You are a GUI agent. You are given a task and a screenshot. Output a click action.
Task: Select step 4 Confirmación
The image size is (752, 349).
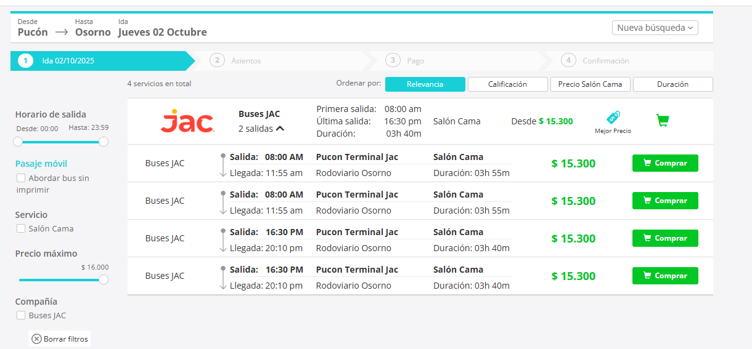click(595, 61)
